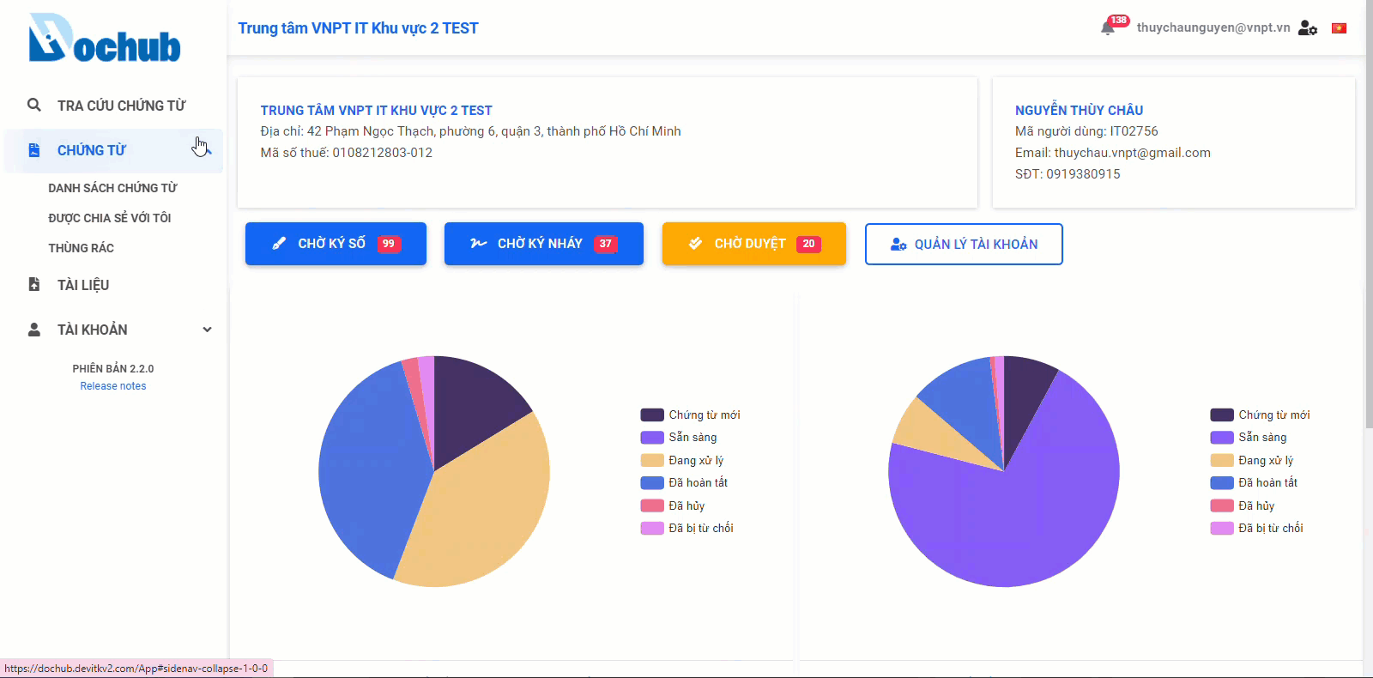The image size is (1373, 678).
Task: Toggle left chart Đã hoàn tất legend swatch
Action: (x=652, y=483)
